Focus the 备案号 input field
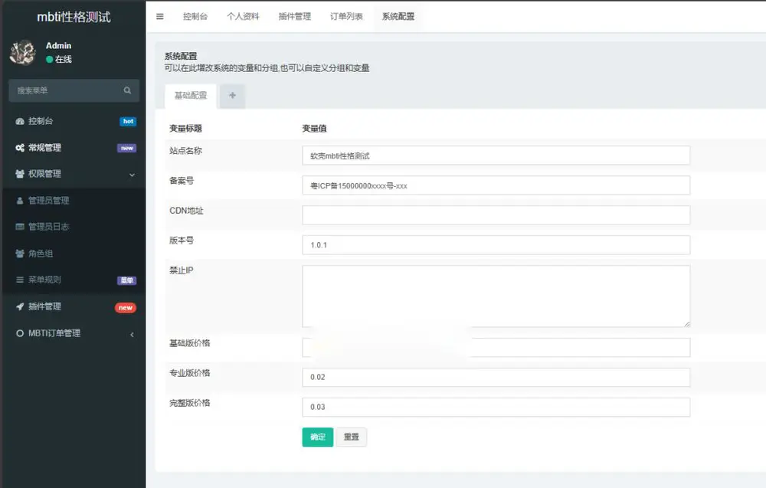This screenshot has height=488, width=766. (x=496, y=185)
